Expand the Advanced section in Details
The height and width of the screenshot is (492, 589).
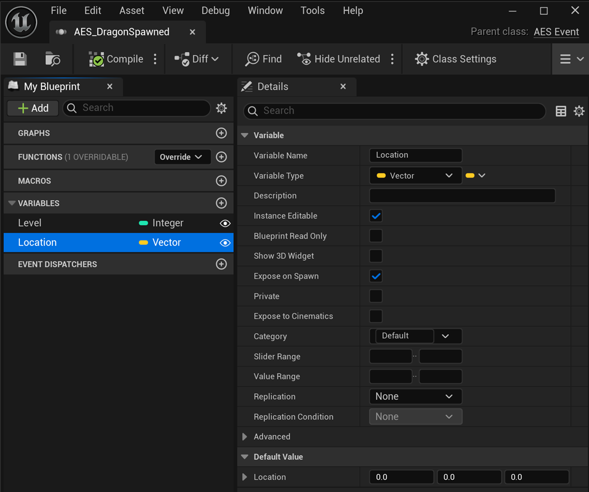[245, 436]
